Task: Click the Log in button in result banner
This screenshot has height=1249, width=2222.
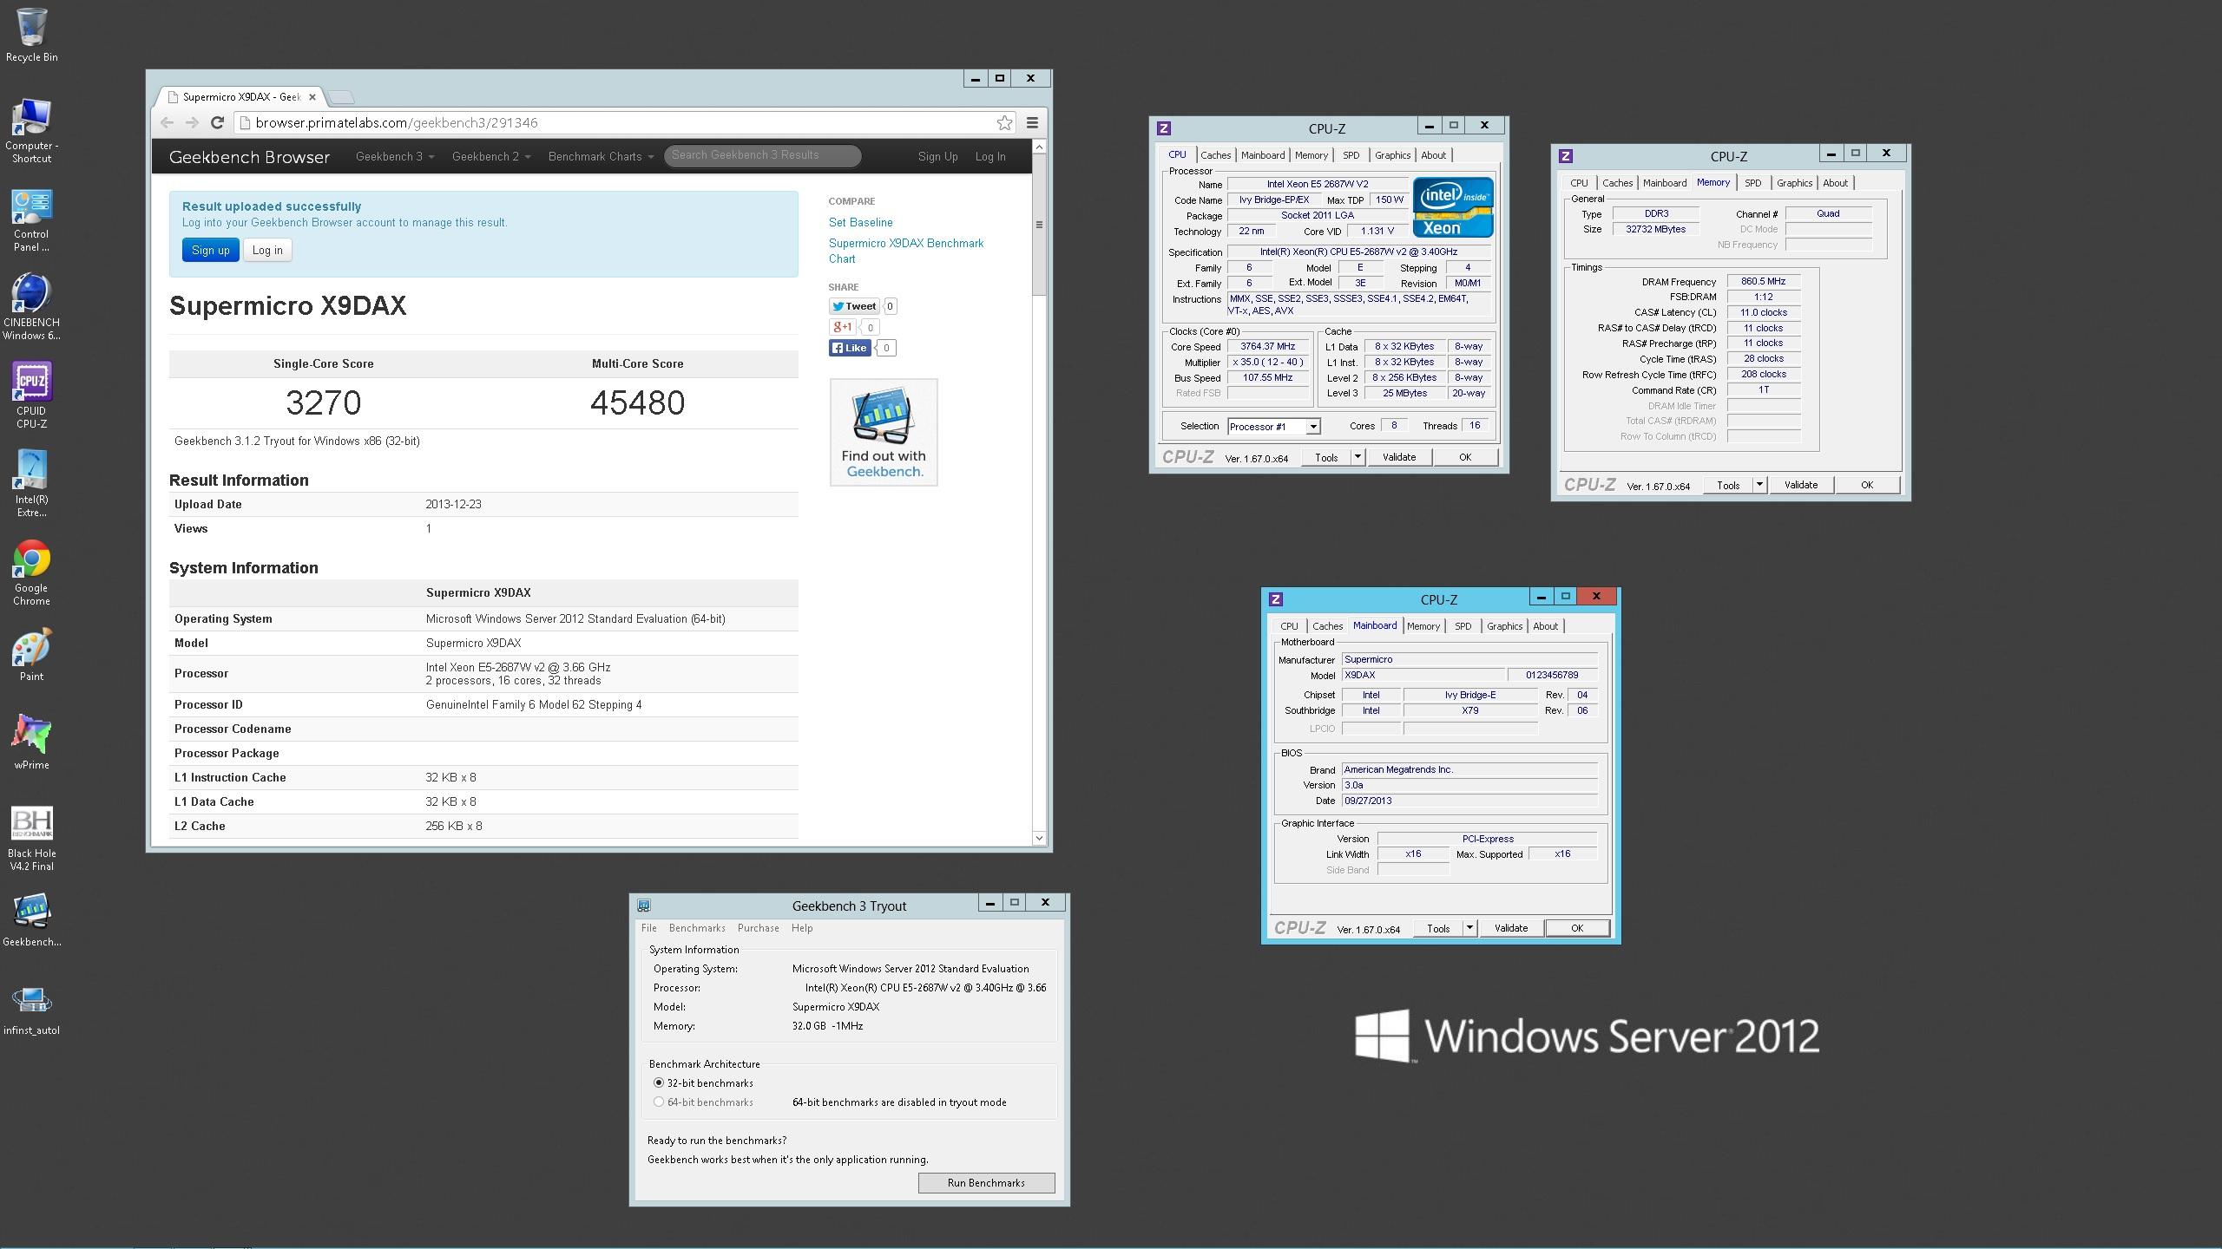Action: 267,250
